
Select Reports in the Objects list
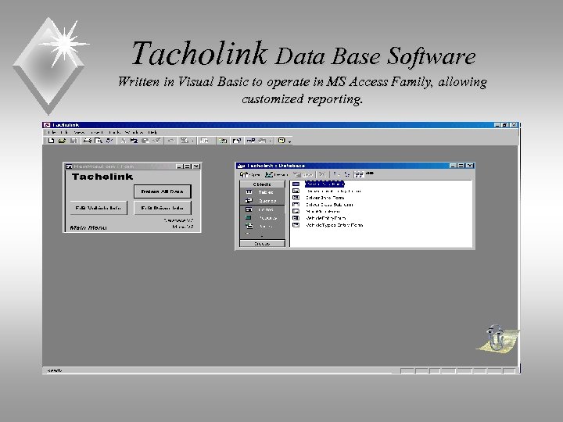(262, 218)
